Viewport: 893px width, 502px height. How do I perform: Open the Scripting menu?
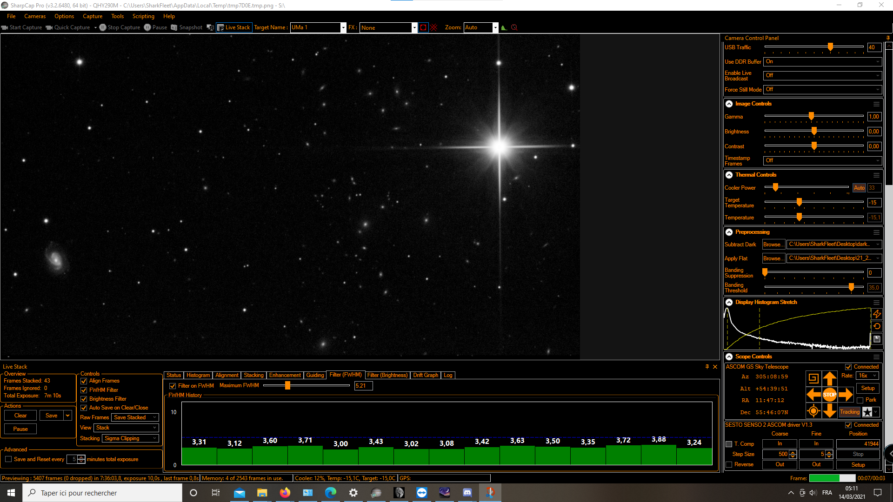tap(143, 16)
